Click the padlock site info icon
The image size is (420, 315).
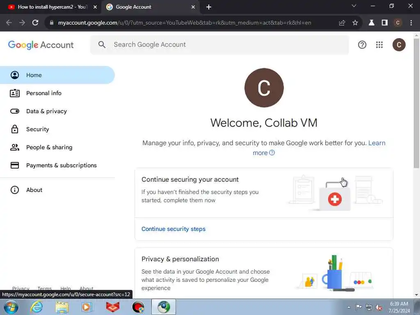52,23
